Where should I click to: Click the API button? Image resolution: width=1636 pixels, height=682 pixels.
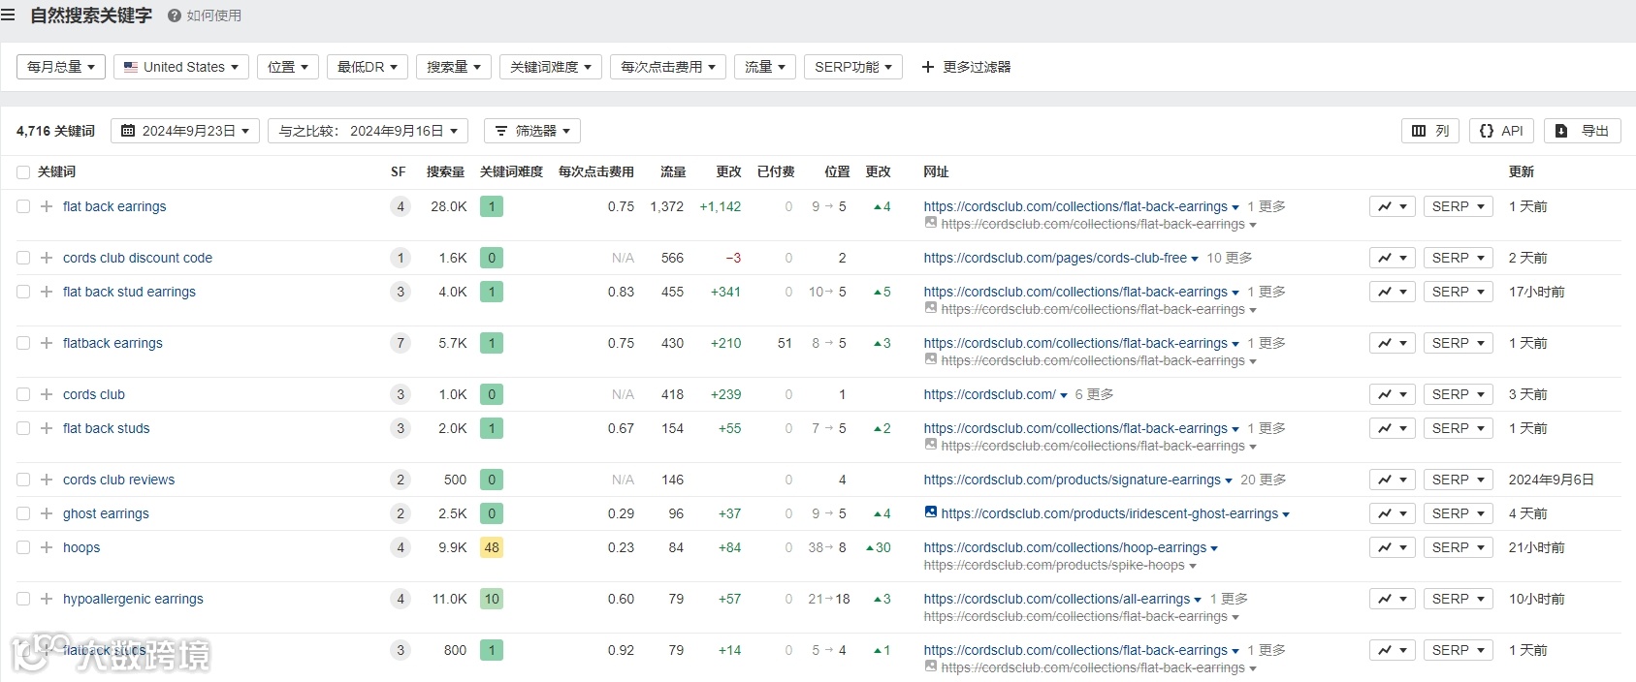[1502, 131]
